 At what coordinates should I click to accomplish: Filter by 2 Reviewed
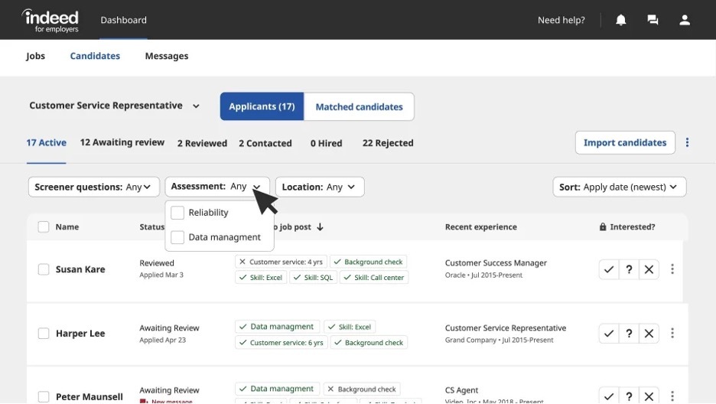point(202,143)
